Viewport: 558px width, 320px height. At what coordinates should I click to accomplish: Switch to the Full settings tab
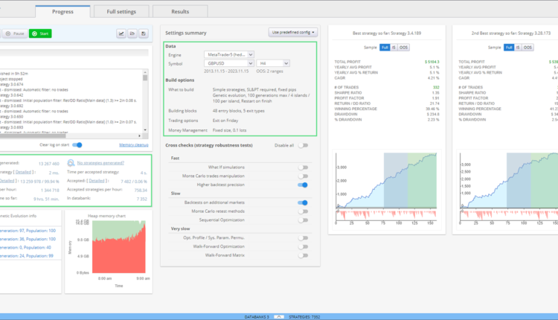point(121,11)
